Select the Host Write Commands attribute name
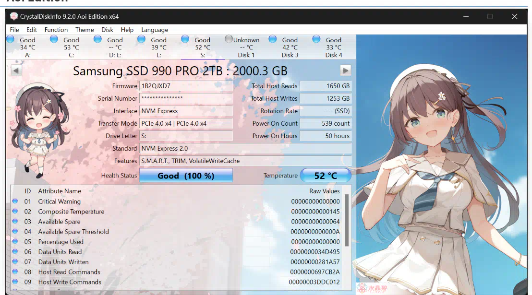Image resolution: width=532 pixels, height=295 pixels. (70, 282)
